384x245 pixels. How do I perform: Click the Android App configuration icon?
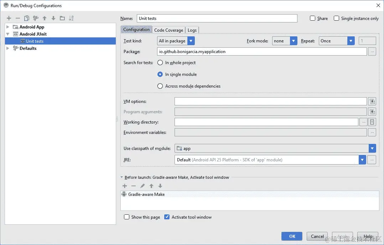15,27
